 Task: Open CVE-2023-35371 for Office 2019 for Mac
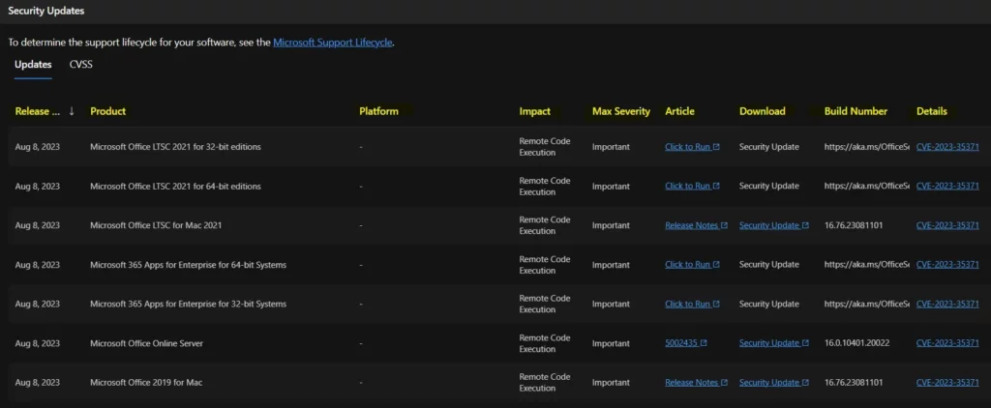[947, 382]
